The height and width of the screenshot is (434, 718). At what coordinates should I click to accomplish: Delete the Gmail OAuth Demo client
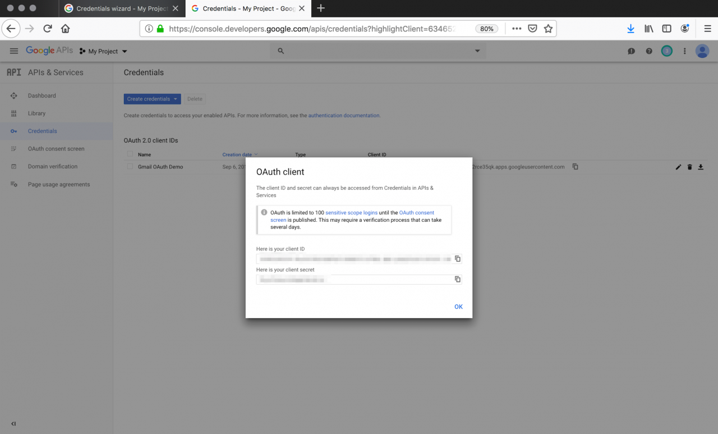689,167
